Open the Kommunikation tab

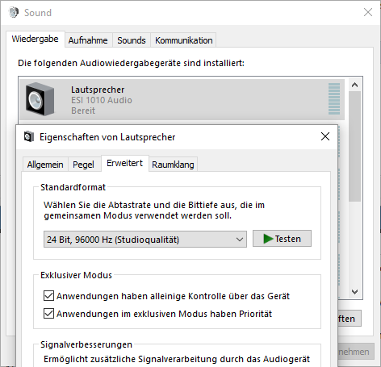184,40
